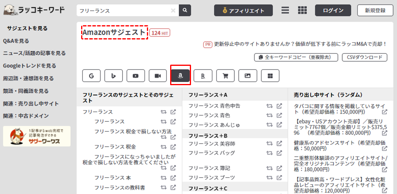Clear the search box with X icon
Screen dimensions: 397x194
click(x=173, y=10)
